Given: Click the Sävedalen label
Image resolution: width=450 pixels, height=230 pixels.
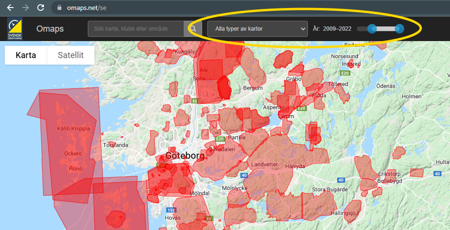Looking at the screenshot, I should [222, 149].
